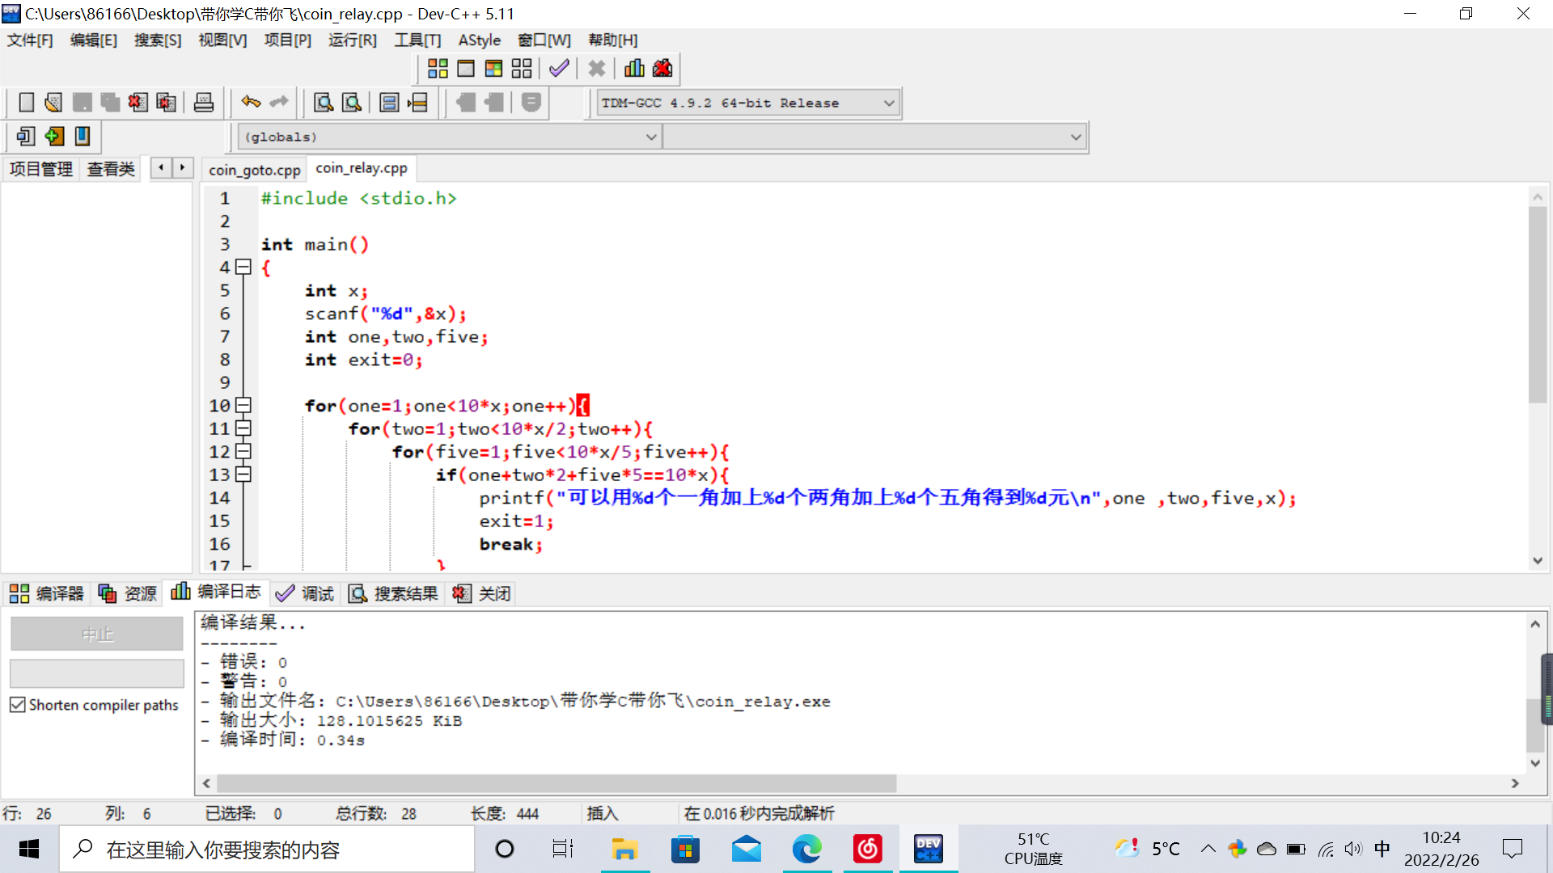Click the insert snippet icon on bottom toolbar row

pos(26,136)
